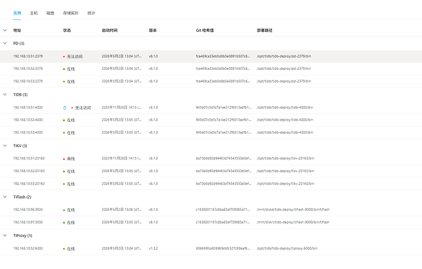Select PD address 192.168.10.53:2379
This screenshot has height=269, width=422.
pos(28,81)
